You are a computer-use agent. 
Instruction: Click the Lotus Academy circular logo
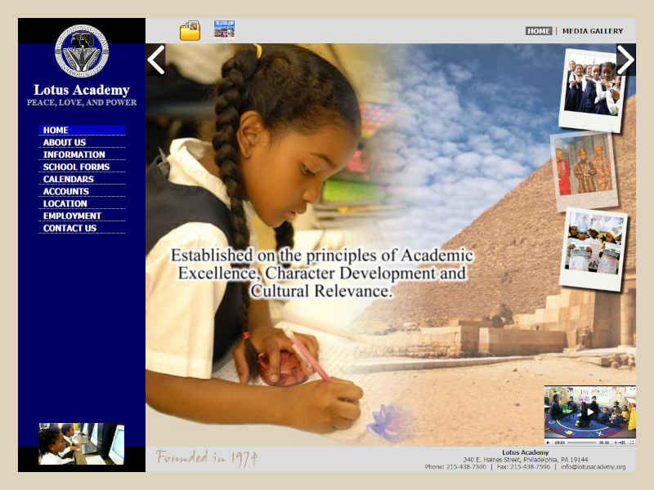pyautogui.click(x=82, y=51)
